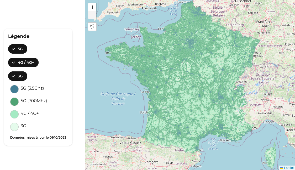Click the Guernsey island label

tap(132, 29)
